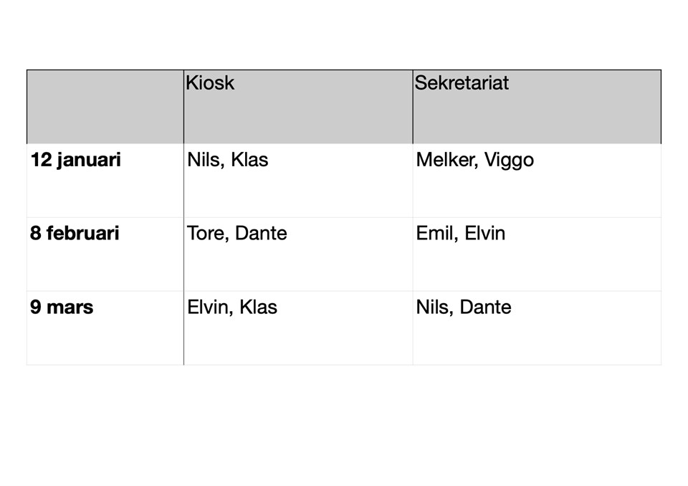Click the "Kiosk" column header
The height and width of the screenshot is (486, 688).
pos(210,83)
